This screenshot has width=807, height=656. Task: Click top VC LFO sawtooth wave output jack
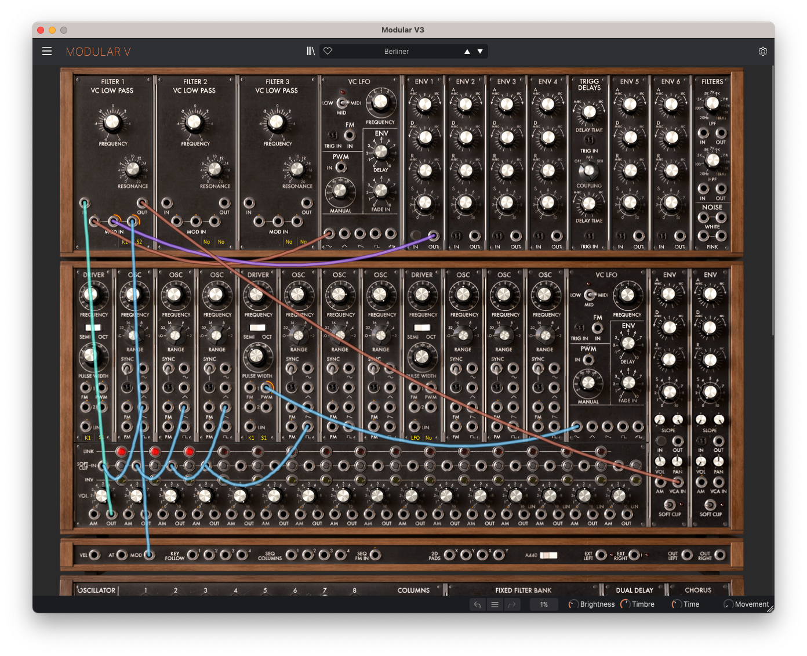point(360,234)
